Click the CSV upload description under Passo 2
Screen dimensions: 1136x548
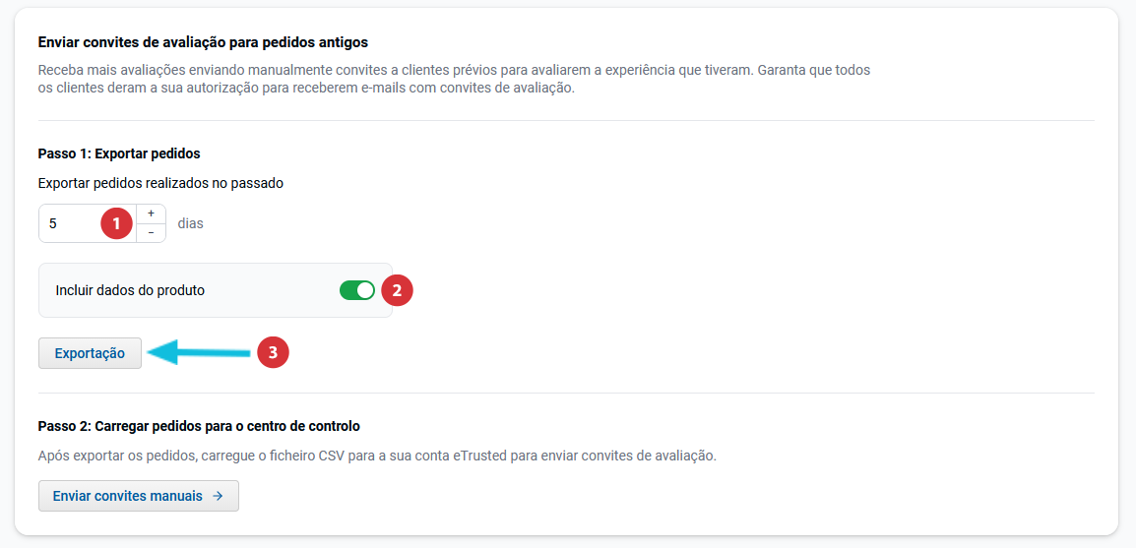(377, 456)
